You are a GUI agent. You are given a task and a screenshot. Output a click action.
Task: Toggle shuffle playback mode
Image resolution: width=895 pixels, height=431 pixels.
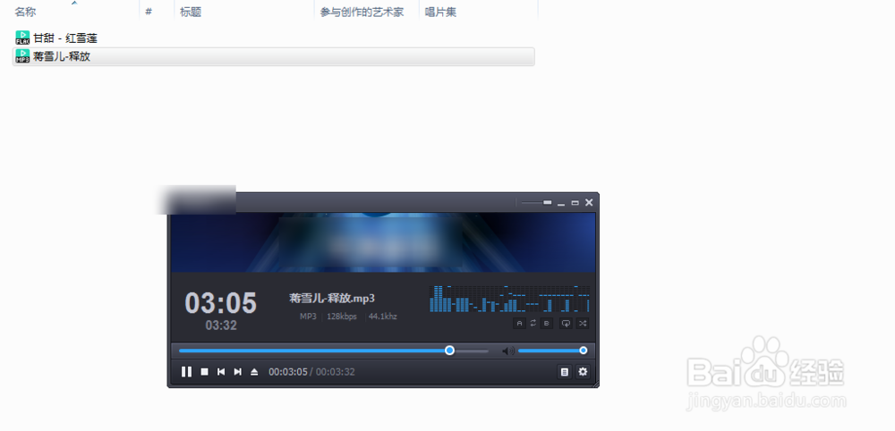click(x=583, y=324)
